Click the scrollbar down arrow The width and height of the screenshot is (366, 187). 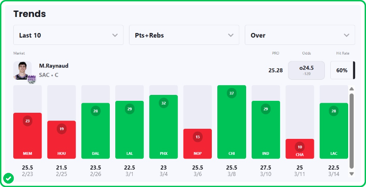[351, 174]
